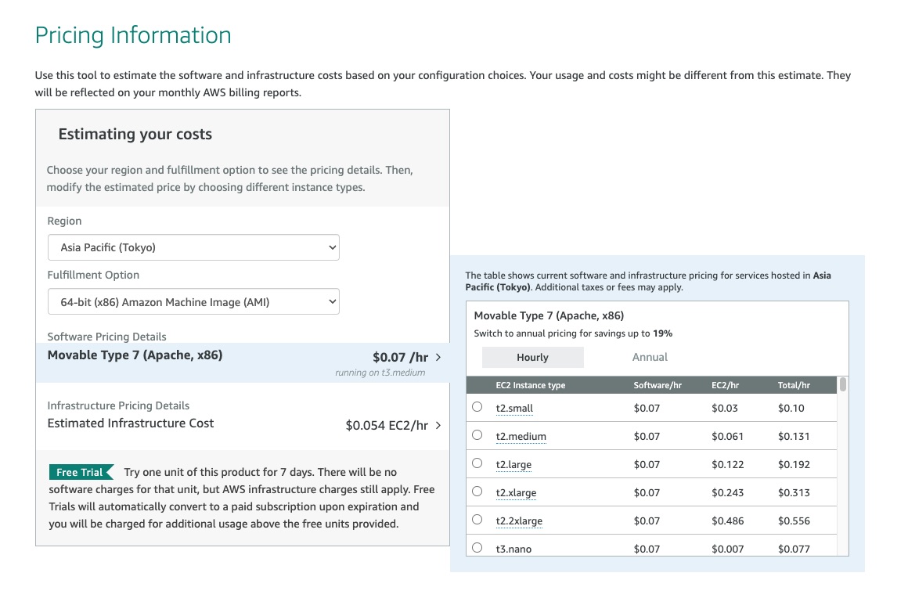Select the t2.large instance radio button
The image size is (908, 598).
coord(477,463)
